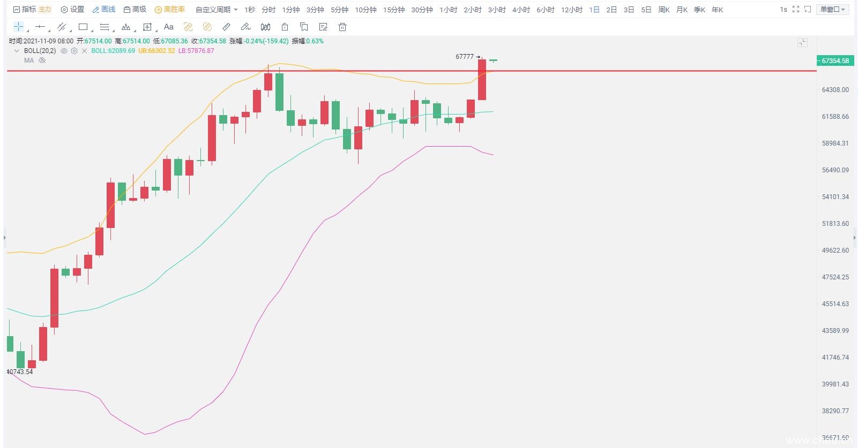Click the fullscreen icon in top right
The height and width of the screenshot is (448, 858).
[796, 10]
